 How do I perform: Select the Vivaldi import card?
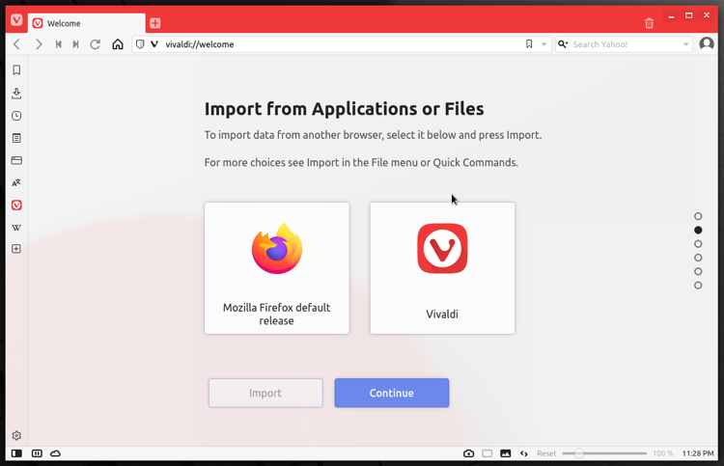(442, 268)
